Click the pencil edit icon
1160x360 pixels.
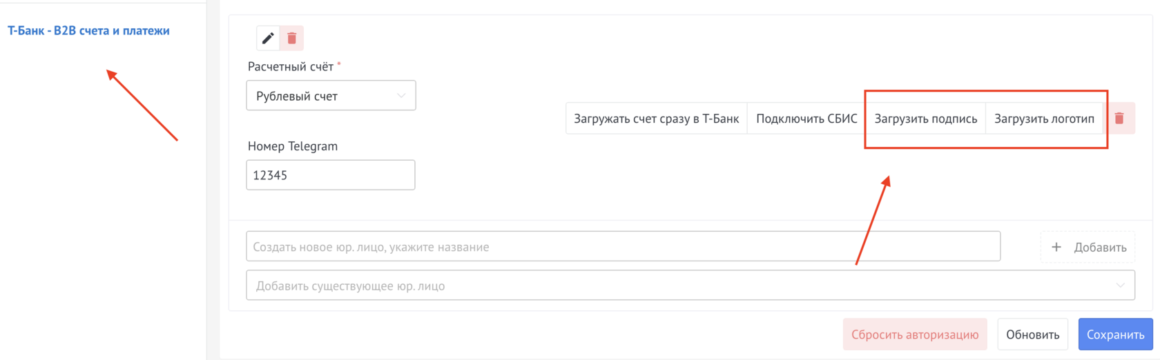pyautogui.click(x=268, y=38)
